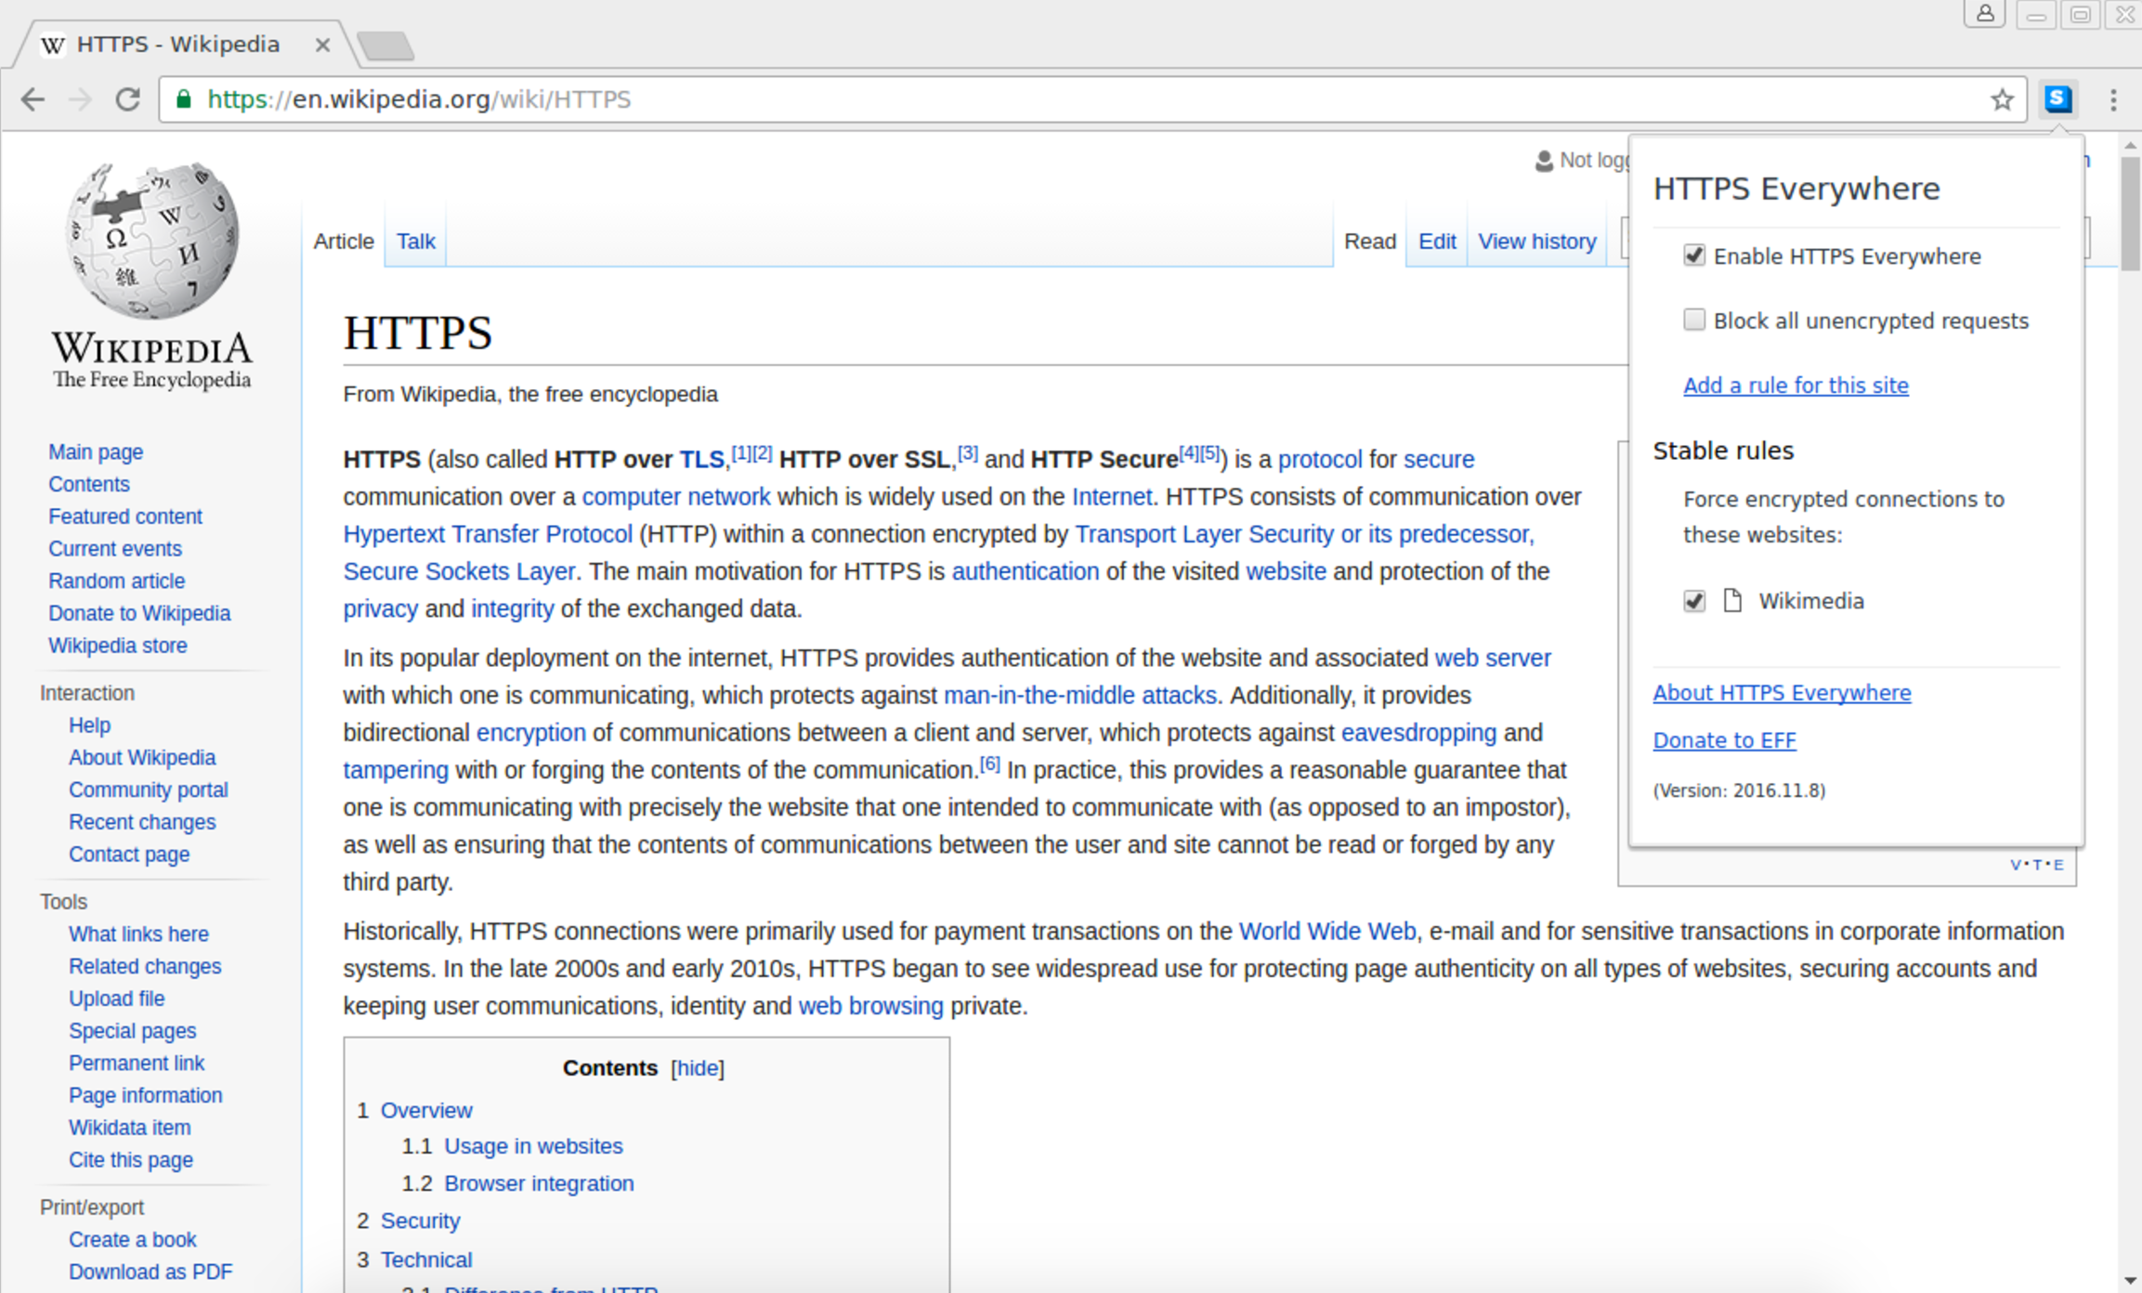Collapse contents with the hide link
The image size is (2142, 1293).
[x=697, y=1068]
